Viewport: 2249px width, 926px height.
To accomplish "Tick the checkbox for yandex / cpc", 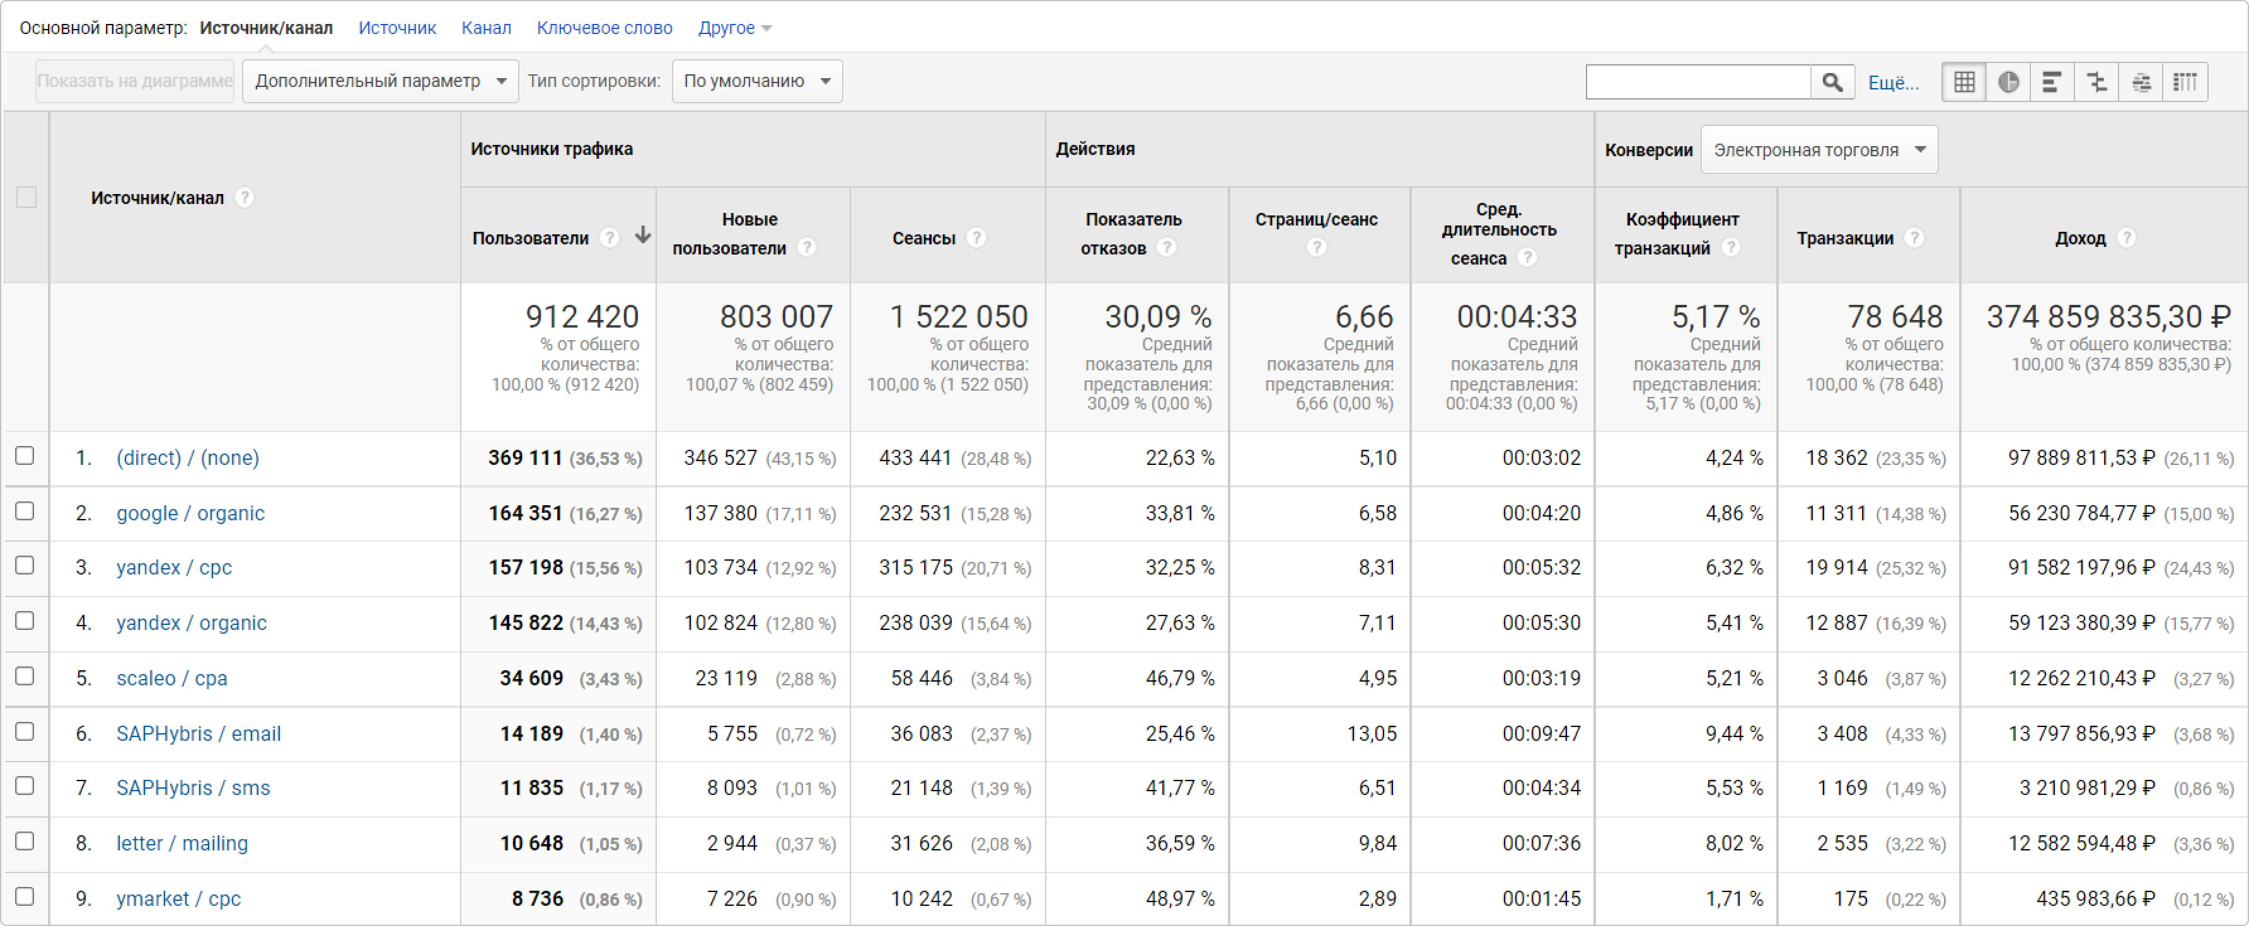I will pos(25,566).
